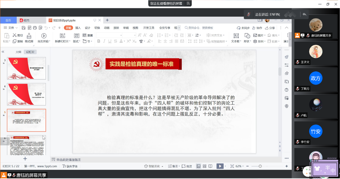Click the Collaborate (协作) button
340x179 pixels.
[257, 28]
